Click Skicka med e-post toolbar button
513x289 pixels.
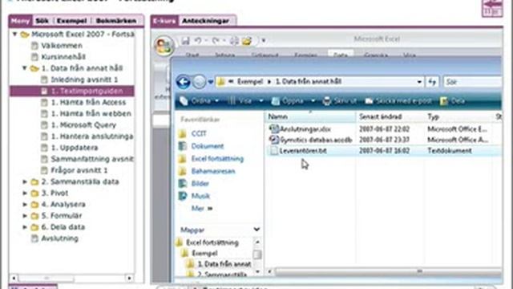(x=398, y=101)
